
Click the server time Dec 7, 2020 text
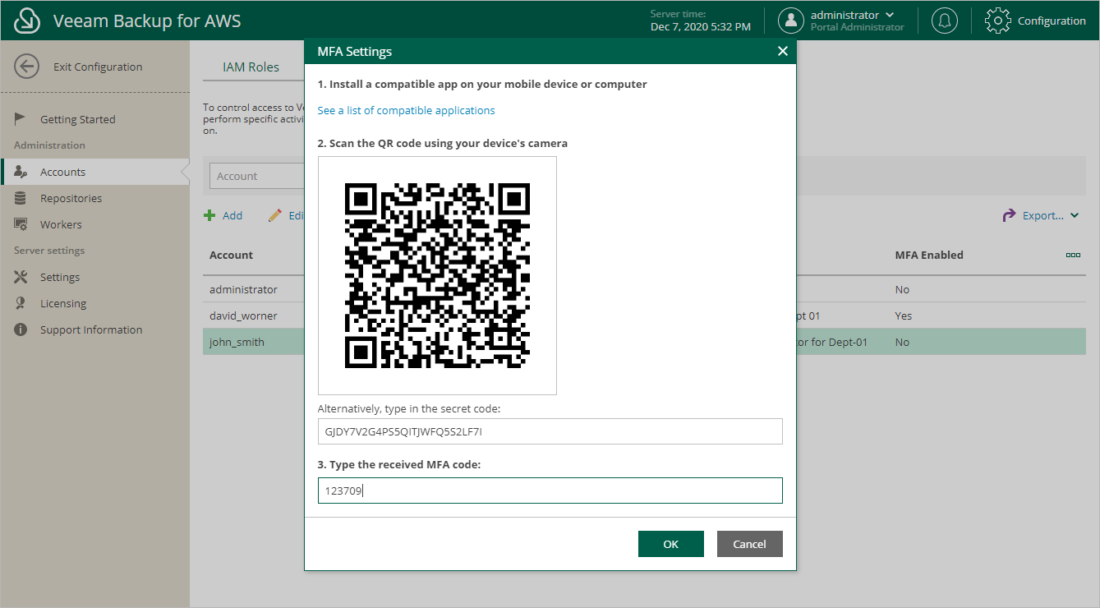701,26
